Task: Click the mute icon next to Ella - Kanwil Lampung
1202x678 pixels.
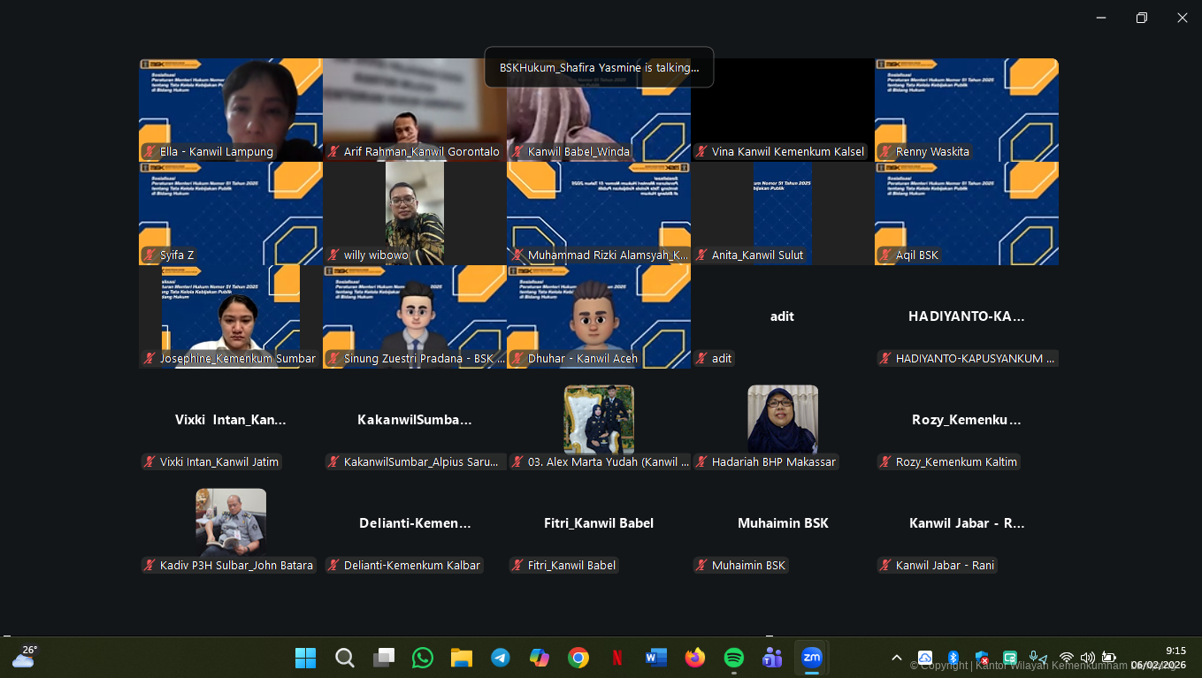Action: pos(149,151)
